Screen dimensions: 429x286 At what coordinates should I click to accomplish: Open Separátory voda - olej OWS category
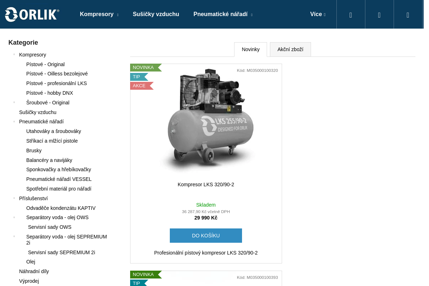57,217
